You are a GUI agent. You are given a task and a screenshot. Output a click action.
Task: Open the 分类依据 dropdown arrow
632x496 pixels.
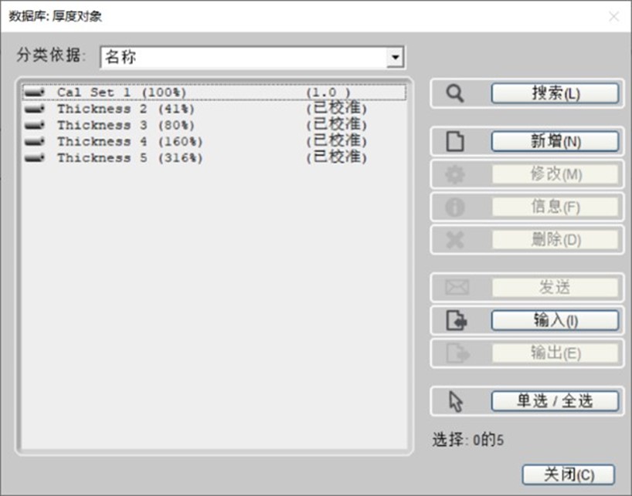pyautogui.click(x=396, y=57)
